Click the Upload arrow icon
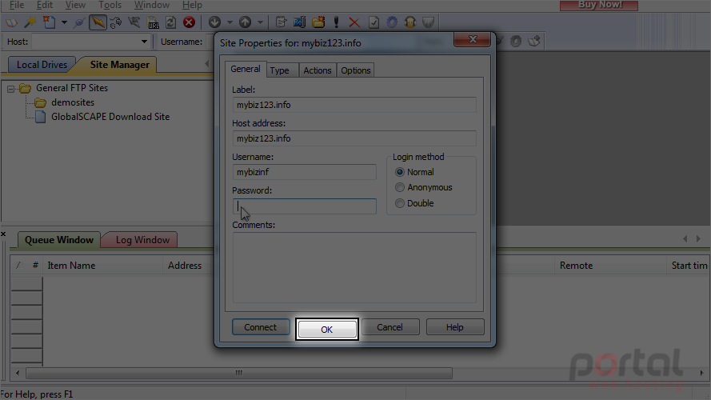Viewport: 711px width, 400px height. 245,22
